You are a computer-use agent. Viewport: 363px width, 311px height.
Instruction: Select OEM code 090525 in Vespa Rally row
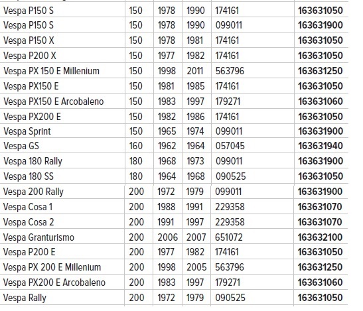coord(230,298)
